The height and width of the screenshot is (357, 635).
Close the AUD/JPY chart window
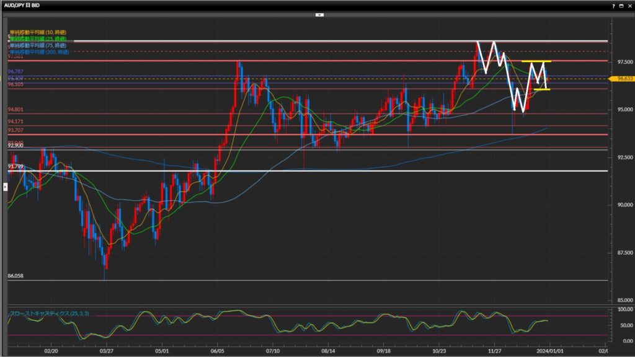[629, 4]
